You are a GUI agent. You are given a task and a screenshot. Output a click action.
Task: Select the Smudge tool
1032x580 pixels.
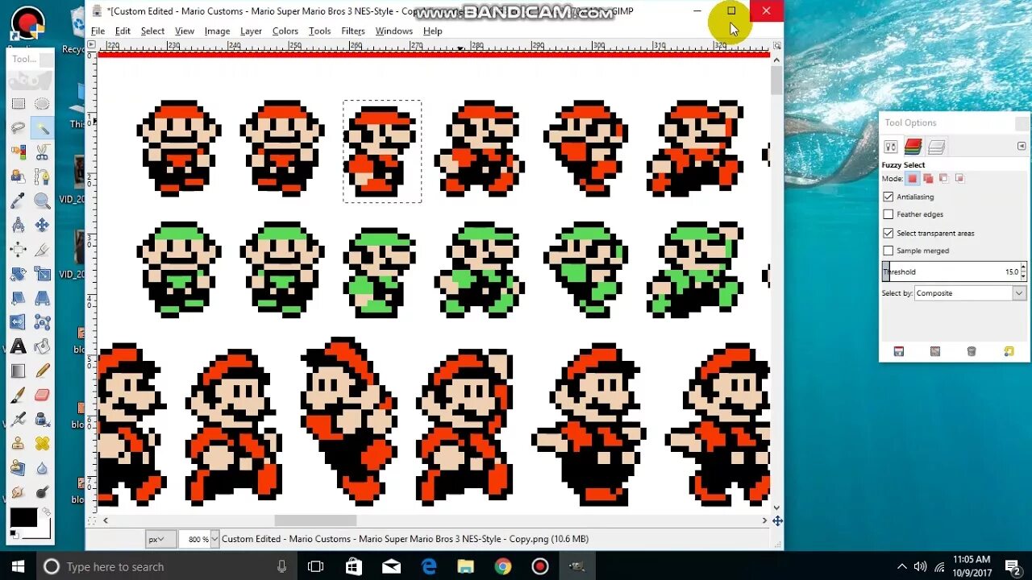tap(18, 491)
